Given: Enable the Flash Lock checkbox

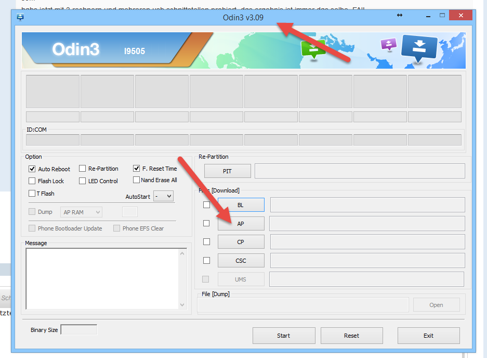Looking at the screenshot, I should tap(32, 181).
